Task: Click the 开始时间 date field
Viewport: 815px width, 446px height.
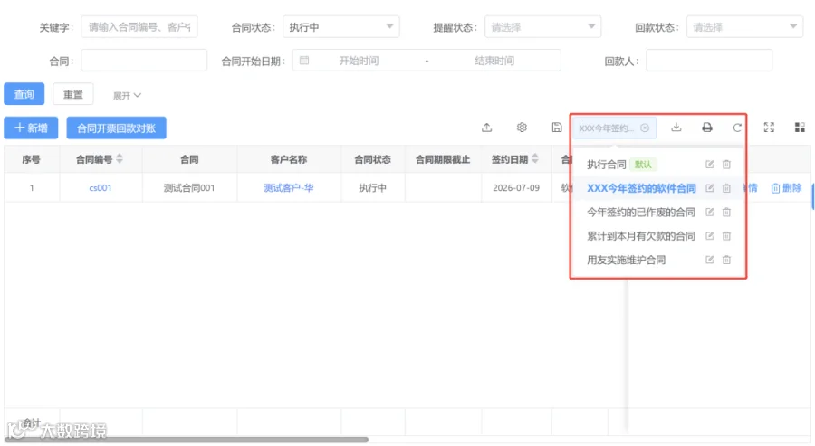Action: [359, 61]
